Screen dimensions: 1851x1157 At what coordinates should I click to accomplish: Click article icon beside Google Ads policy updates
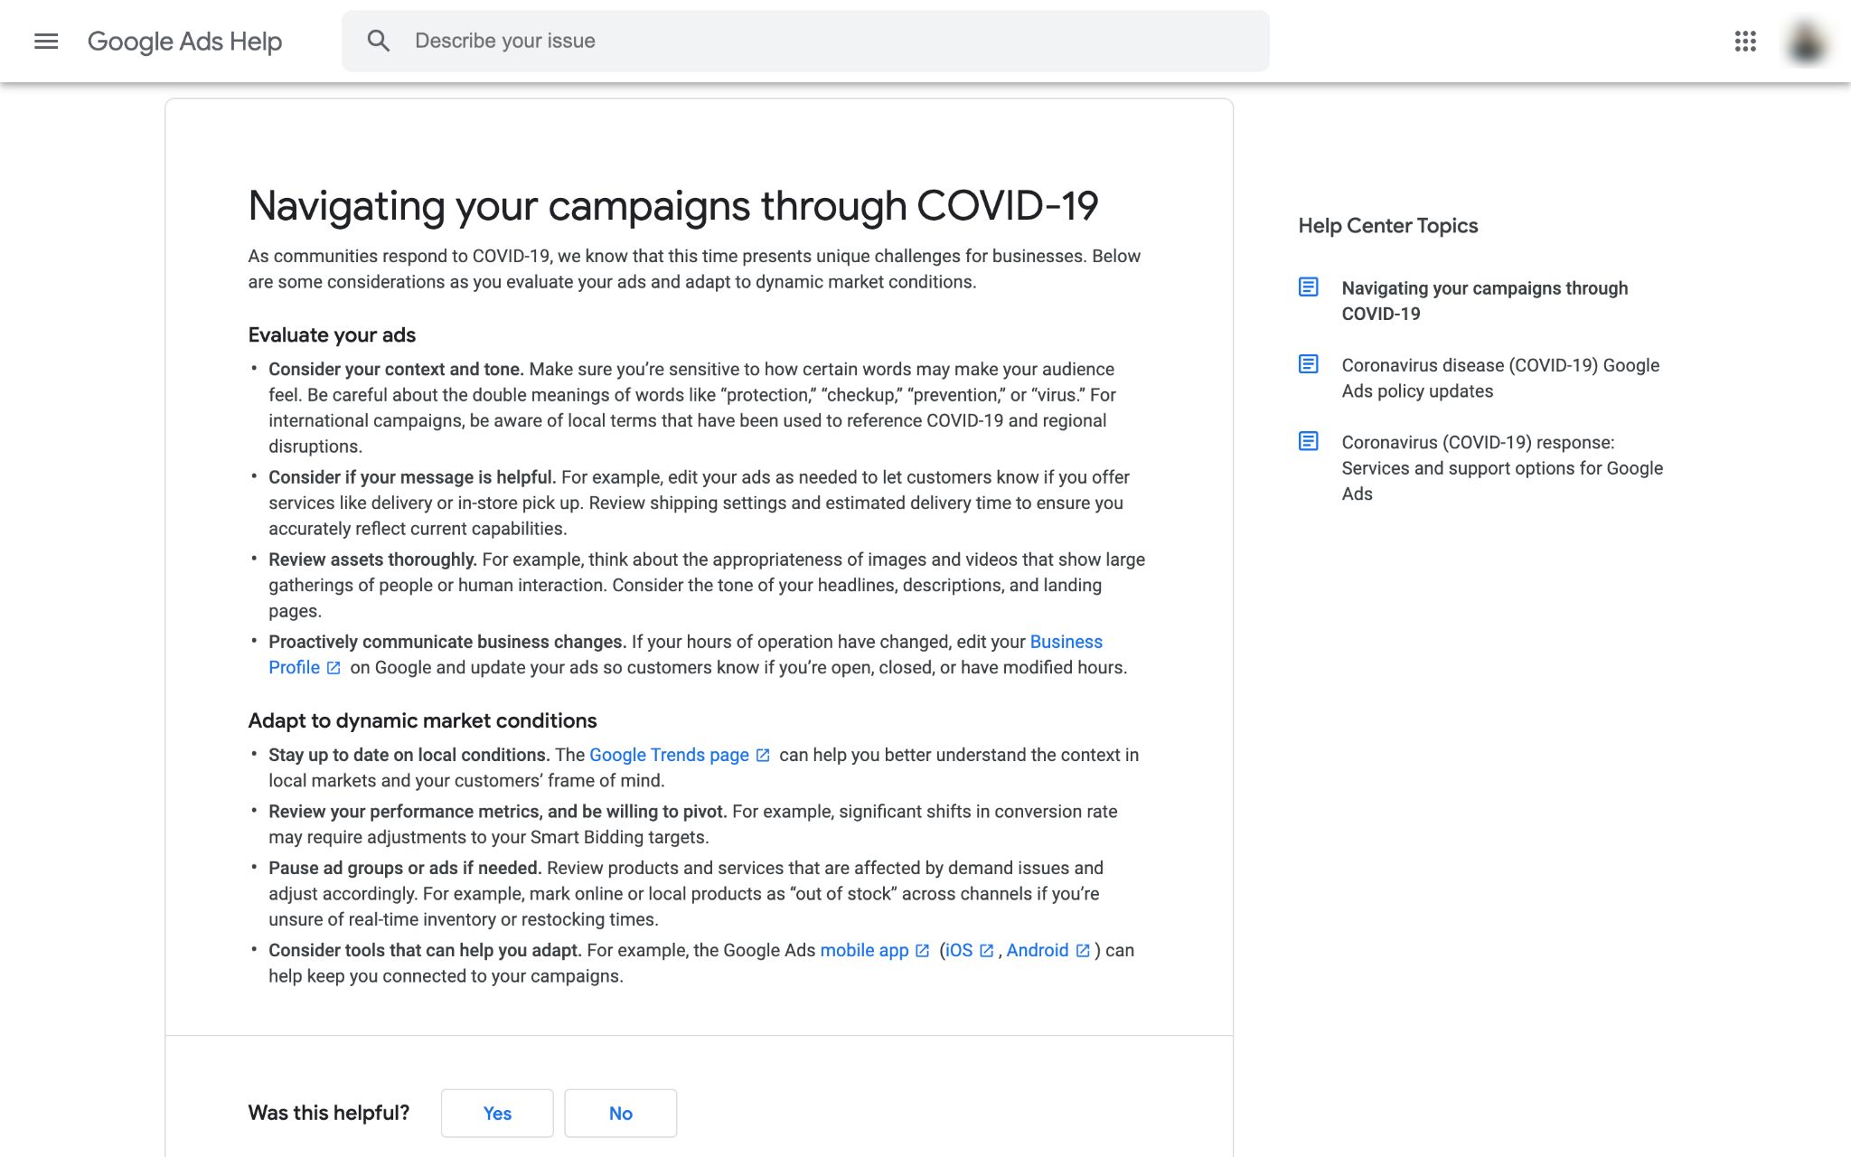pos(1308,364)
